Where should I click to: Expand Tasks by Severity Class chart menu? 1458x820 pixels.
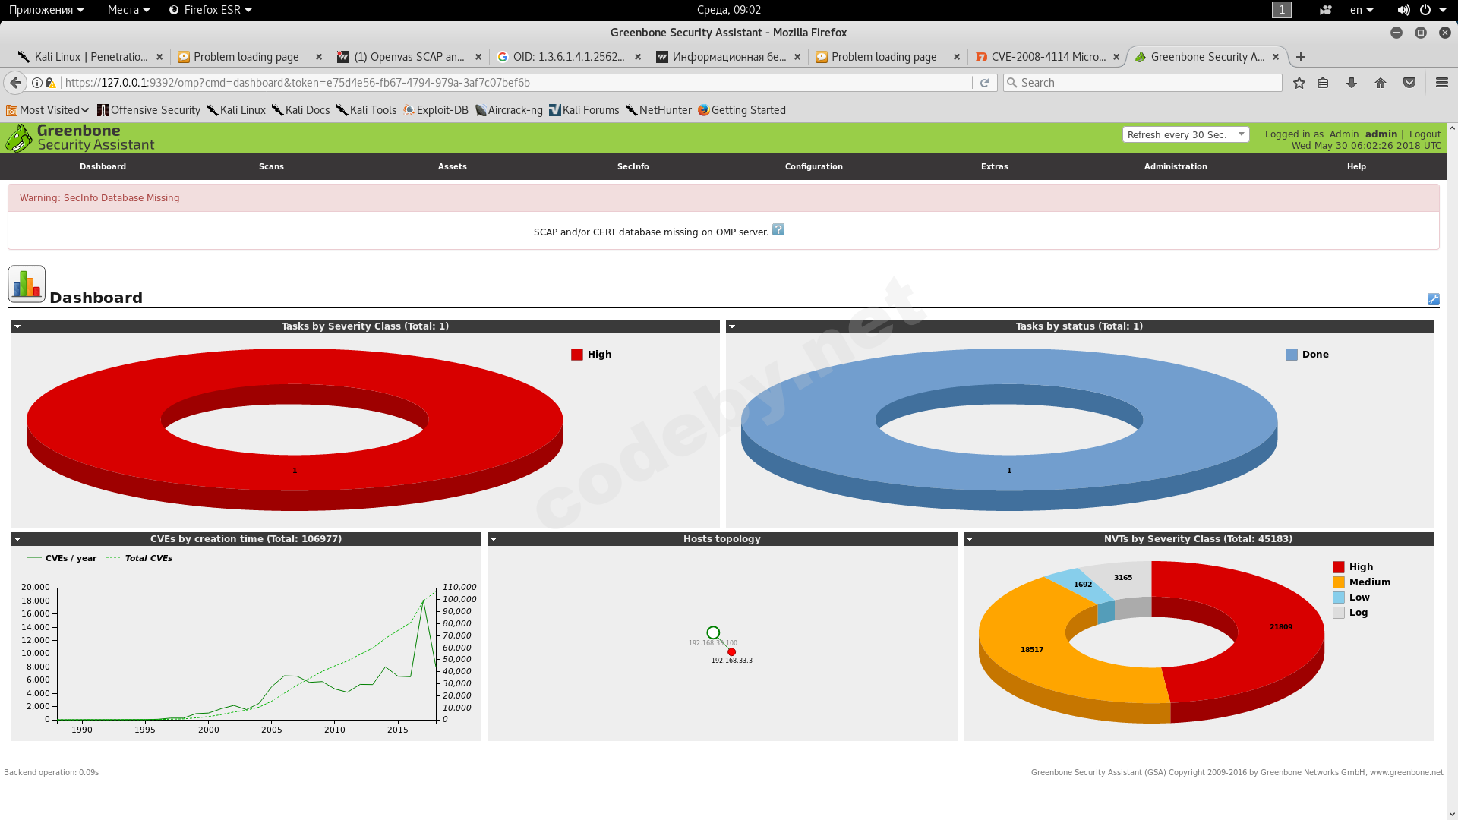tap(17, 326)
